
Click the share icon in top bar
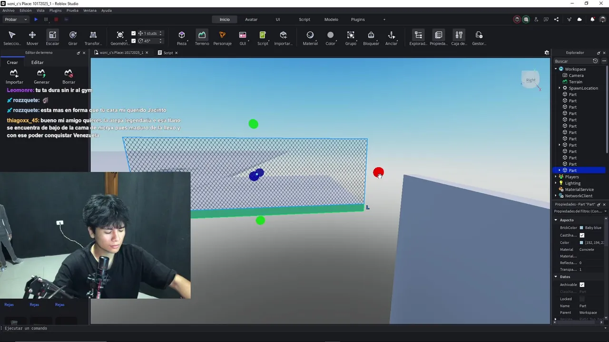(556, 19)
